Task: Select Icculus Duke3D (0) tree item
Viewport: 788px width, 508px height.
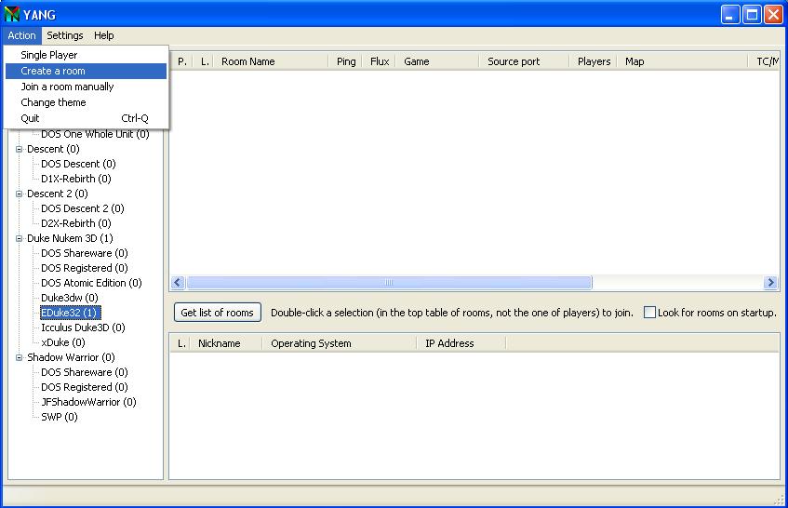Action: (x=83, y=328)
